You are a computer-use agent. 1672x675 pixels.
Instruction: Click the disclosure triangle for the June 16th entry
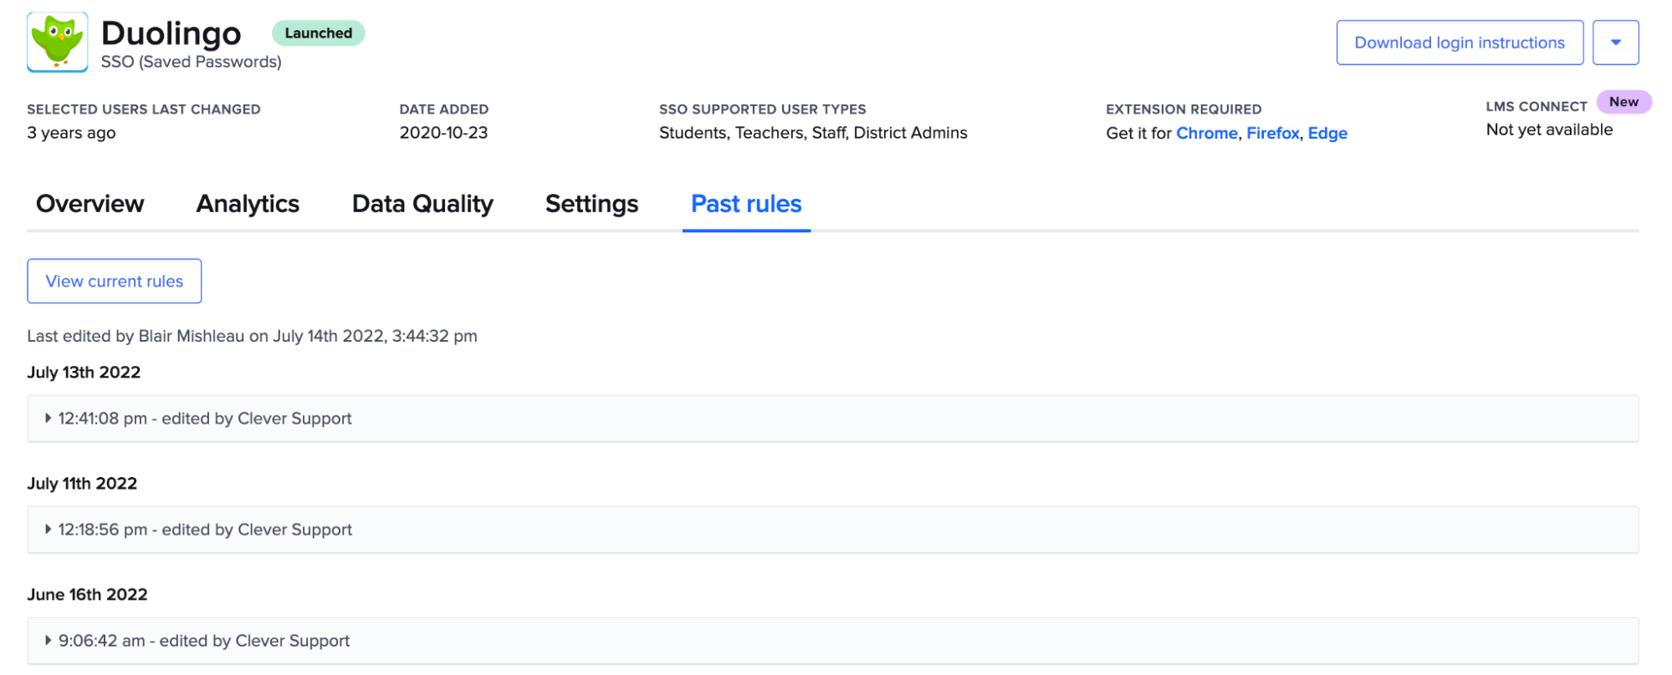pyautogui.click(x=48, y=640)
